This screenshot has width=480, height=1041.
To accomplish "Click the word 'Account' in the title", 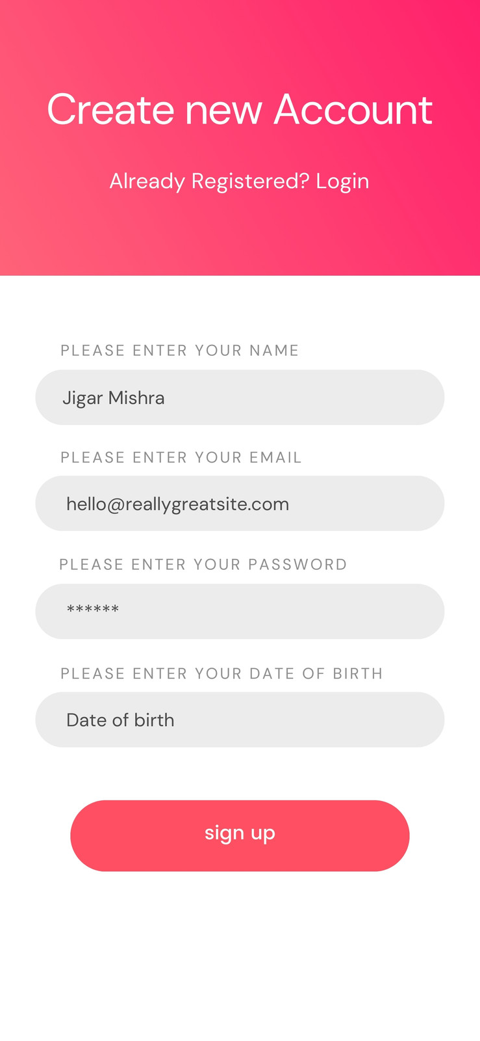I will point(353,109).
